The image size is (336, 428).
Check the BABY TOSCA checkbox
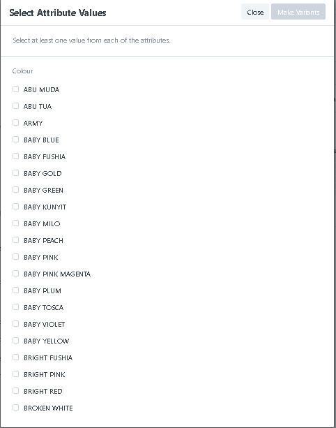tap(15, 307)
